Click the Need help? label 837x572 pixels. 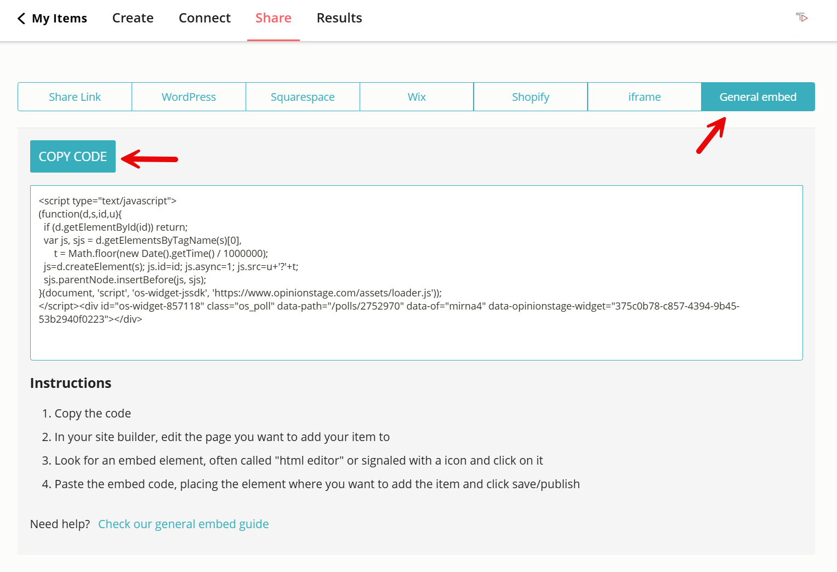click(x=60, y=524)
